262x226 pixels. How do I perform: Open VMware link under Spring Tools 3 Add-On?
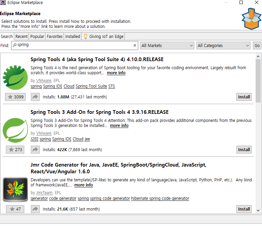tap(44, 133)
